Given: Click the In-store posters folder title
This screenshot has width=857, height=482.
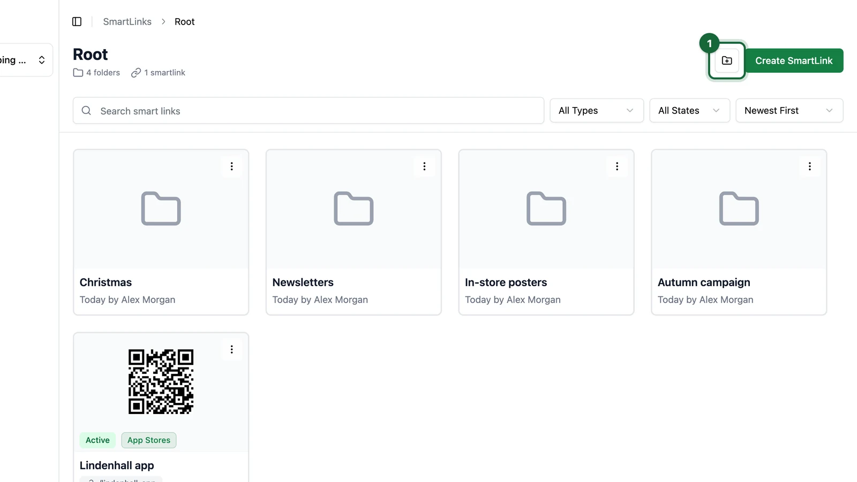Looking at the screenshot, I should tap(506, 282).
